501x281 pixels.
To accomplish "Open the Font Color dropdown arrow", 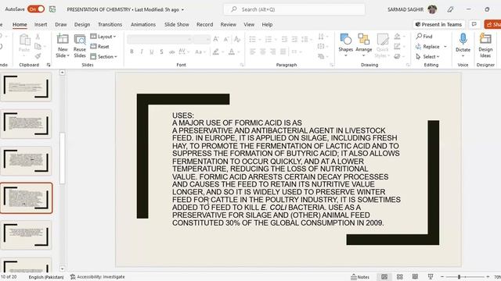I will tap(238, 52).
